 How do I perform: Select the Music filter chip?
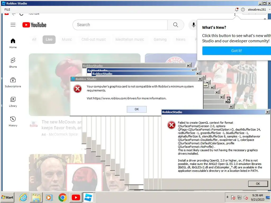pos(67,39)
